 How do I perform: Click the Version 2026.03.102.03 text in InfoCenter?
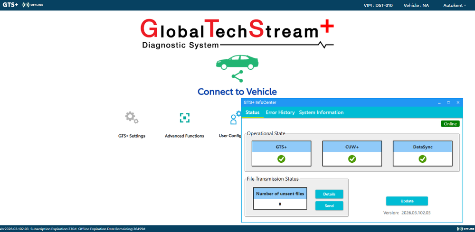point(407,213)
